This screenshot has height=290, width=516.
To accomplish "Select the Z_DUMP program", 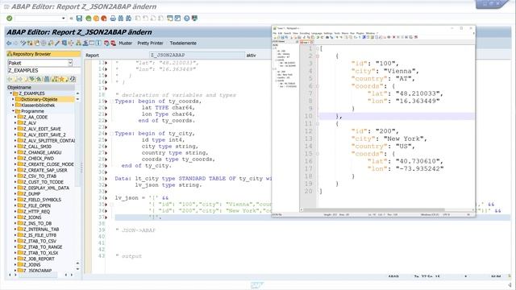I will coord(31,194).
